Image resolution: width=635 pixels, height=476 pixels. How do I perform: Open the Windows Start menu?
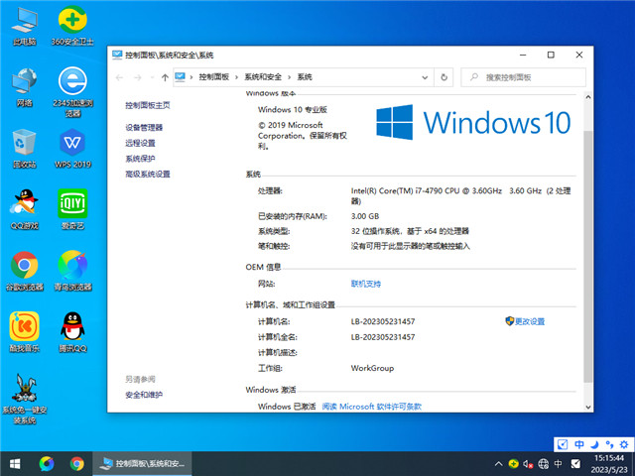click(15, 464)
